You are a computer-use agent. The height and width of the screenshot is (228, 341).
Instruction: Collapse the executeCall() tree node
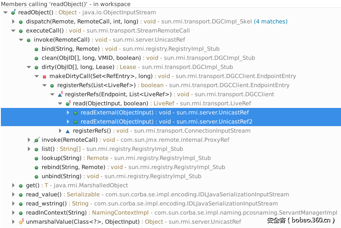coord(13,31)
